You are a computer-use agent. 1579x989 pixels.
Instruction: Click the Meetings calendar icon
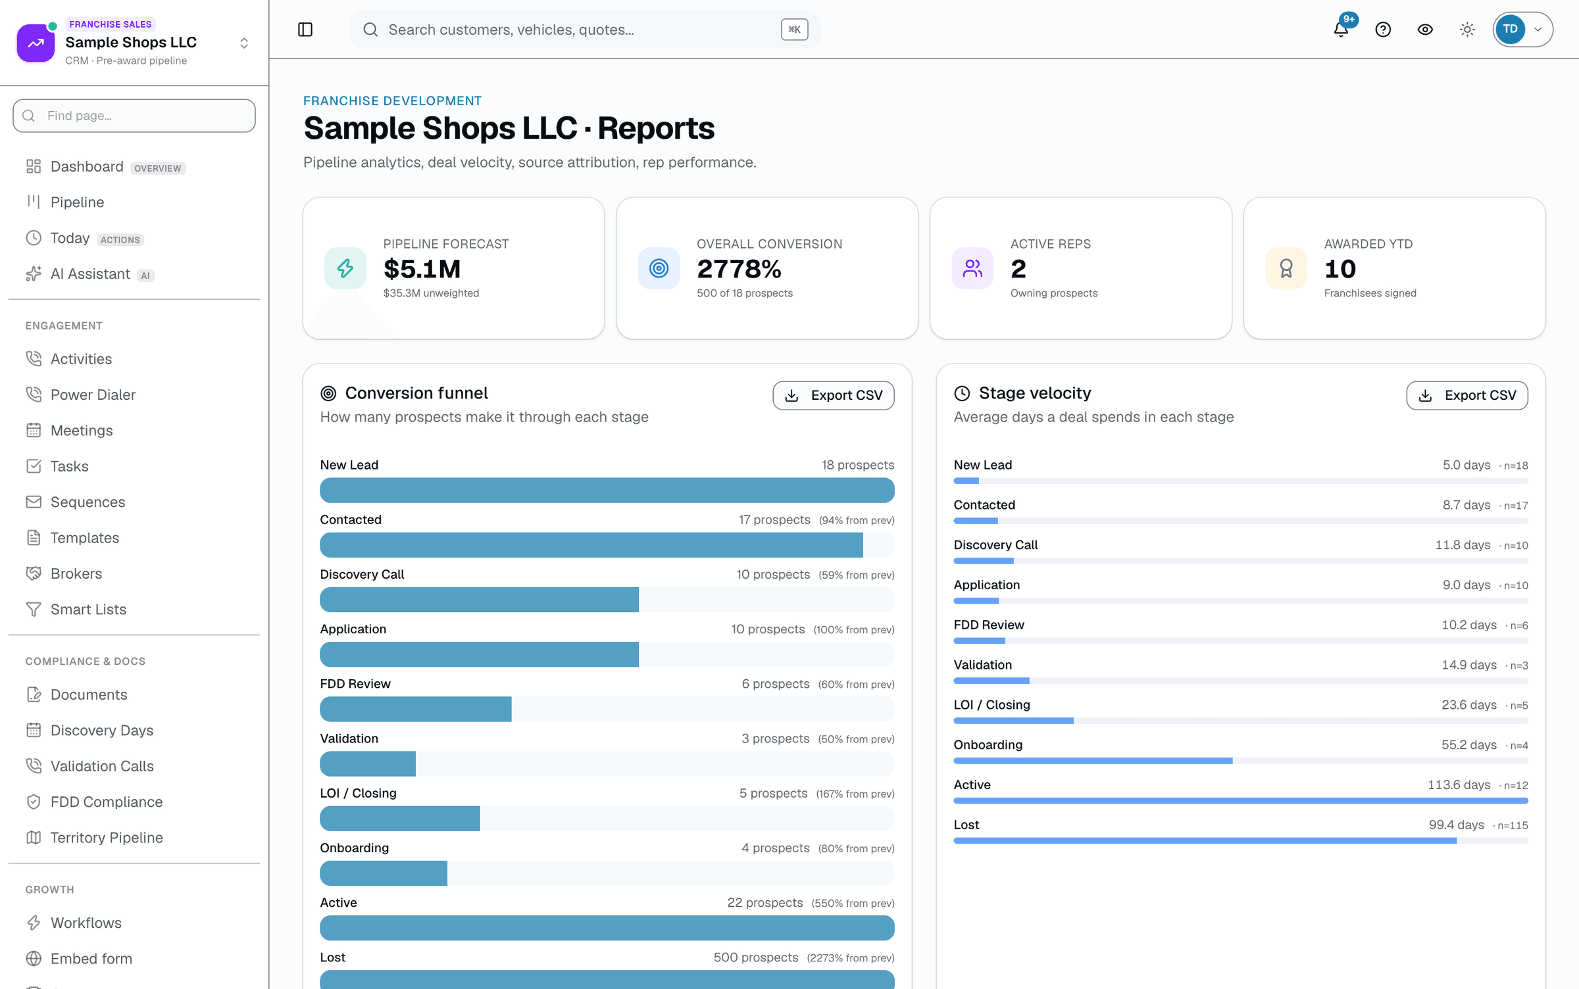click(34, 430)
